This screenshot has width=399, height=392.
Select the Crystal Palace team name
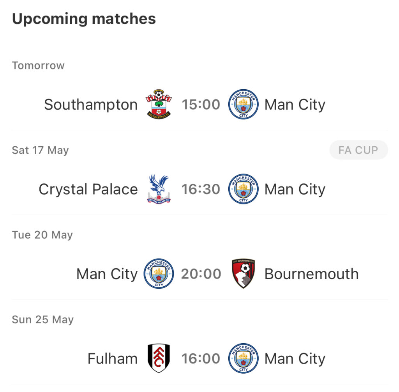pyautogui.click(x=88, y=189)
